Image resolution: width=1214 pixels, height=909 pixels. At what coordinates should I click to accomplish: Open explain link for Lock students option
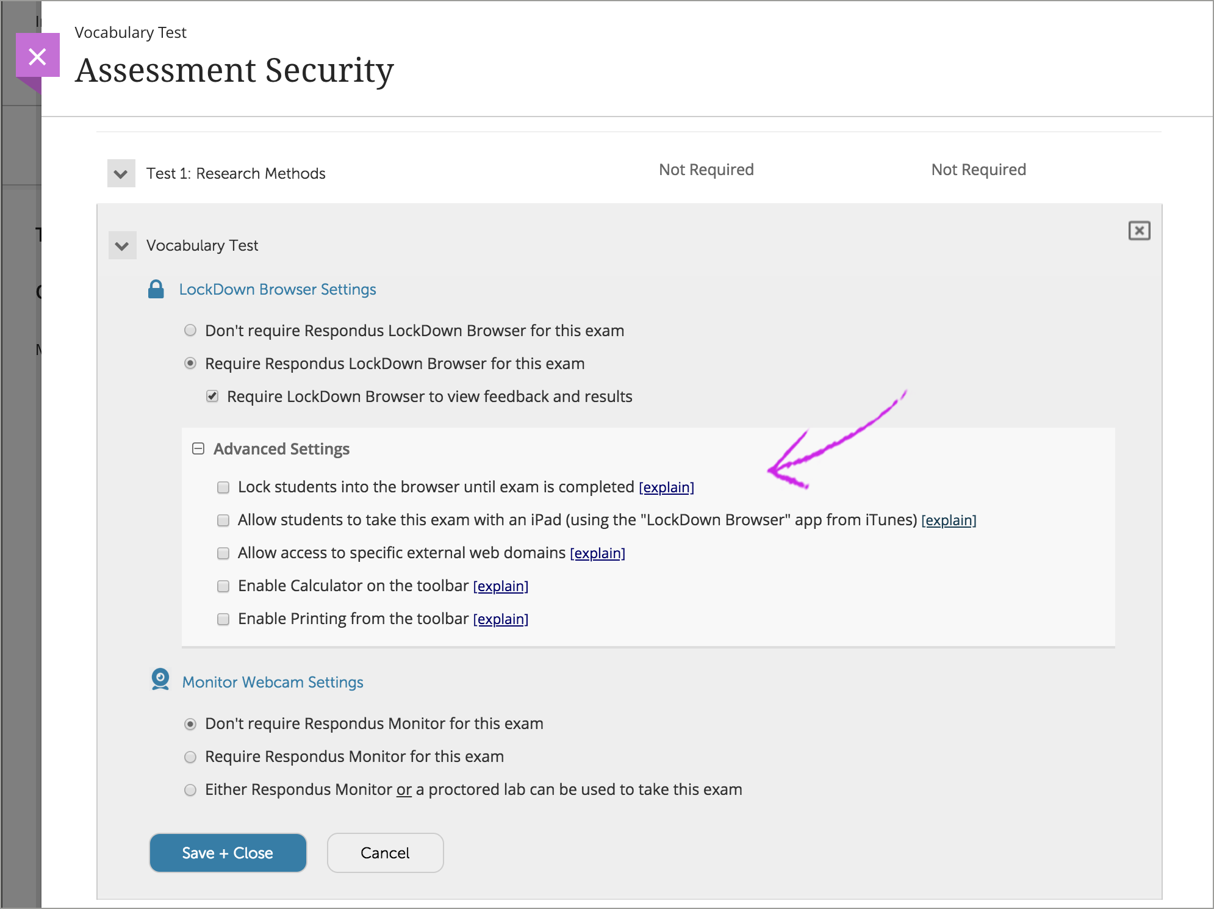point(666,487)
